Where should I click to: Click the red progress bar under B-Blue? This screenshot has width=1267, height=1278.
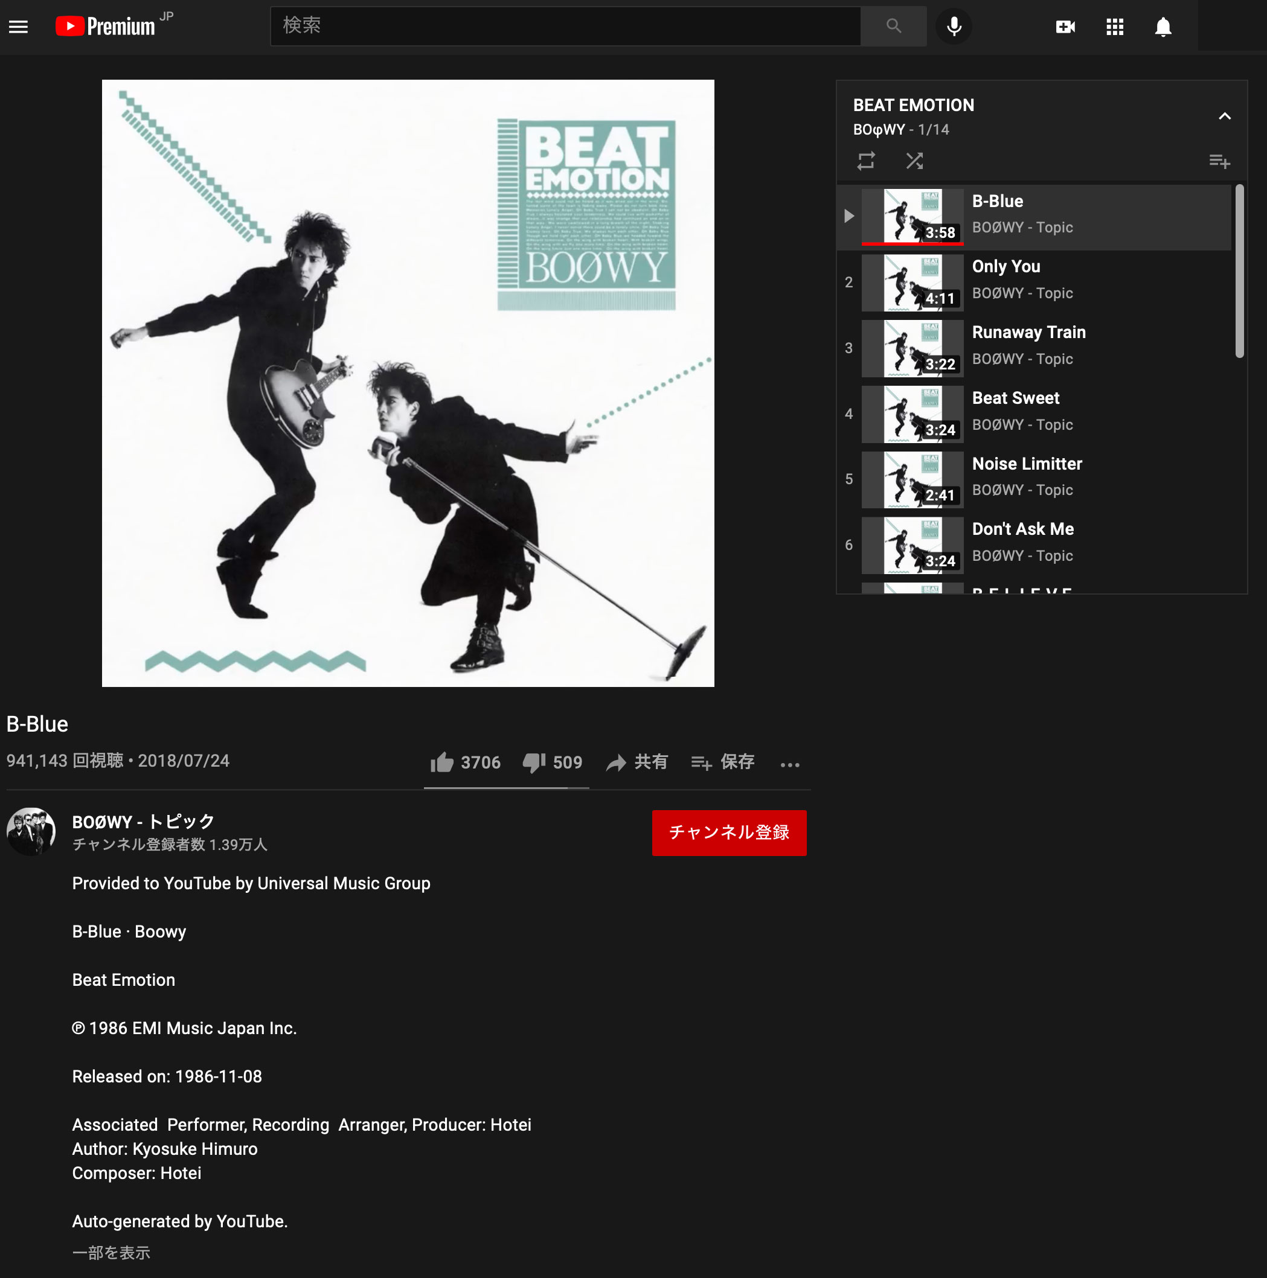[x=913, y=244]
